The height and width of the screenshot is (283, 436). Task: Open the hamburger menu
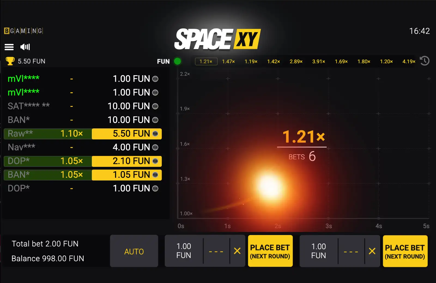[9, 47]
